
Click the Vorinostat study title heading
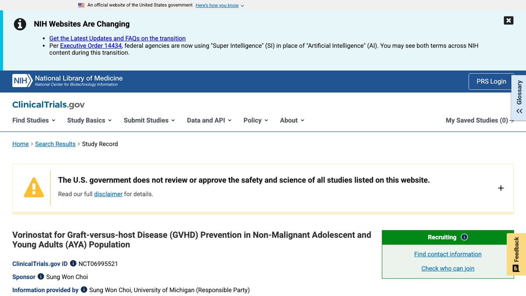[x=192, y=240]
